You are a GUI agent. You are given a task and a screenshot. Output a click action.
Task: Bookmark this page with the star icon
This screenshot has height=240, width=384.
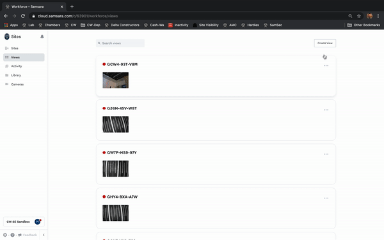pos(359,16)
